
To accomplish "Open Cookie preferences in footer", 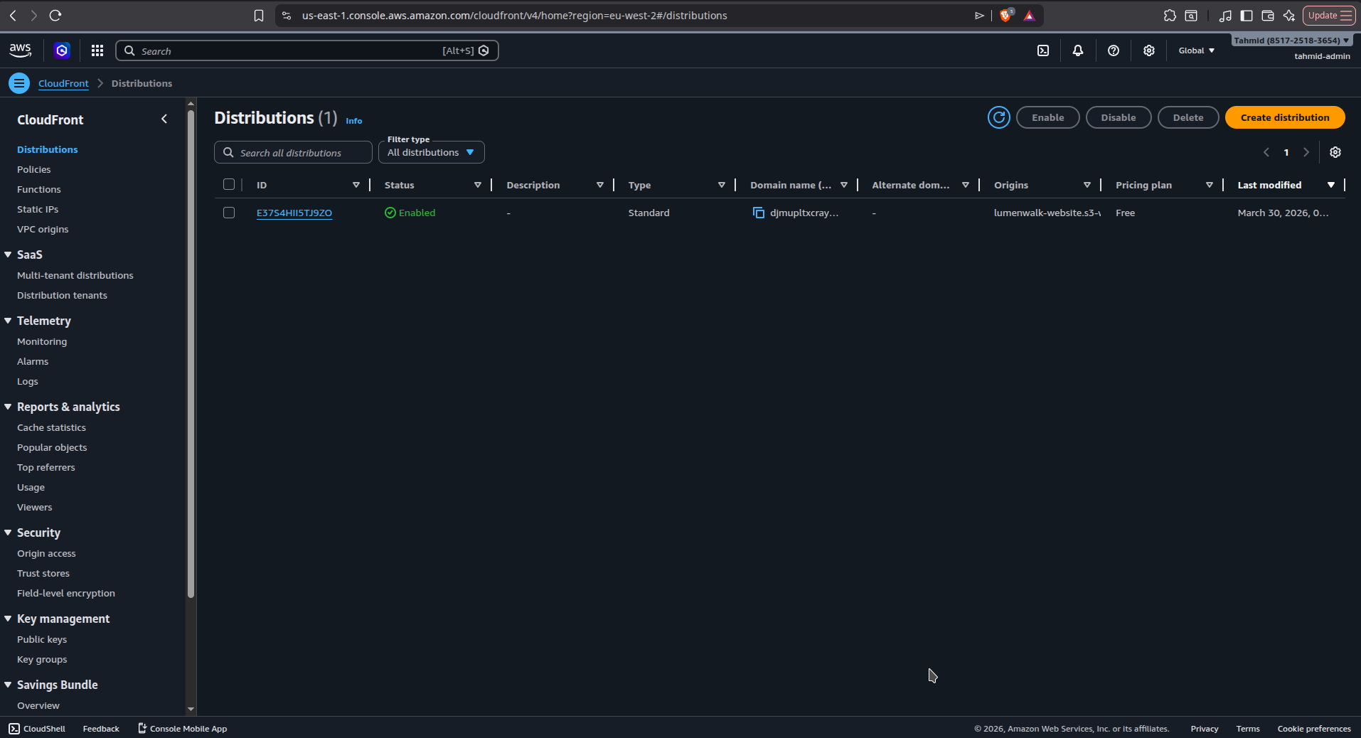I will tap(1314, 729).
